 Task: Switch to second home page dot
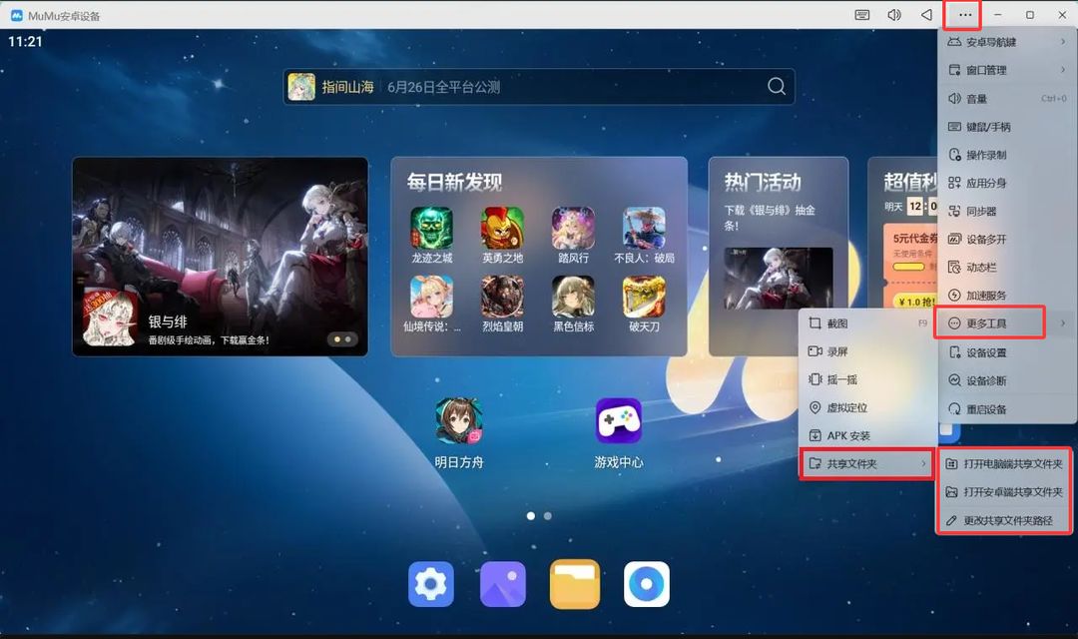tap(548, 516)
